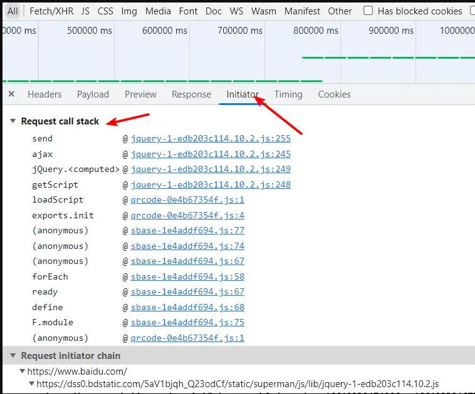Select the getScript function name
This screenshot has height=394, width=475.
coord(55,184)
